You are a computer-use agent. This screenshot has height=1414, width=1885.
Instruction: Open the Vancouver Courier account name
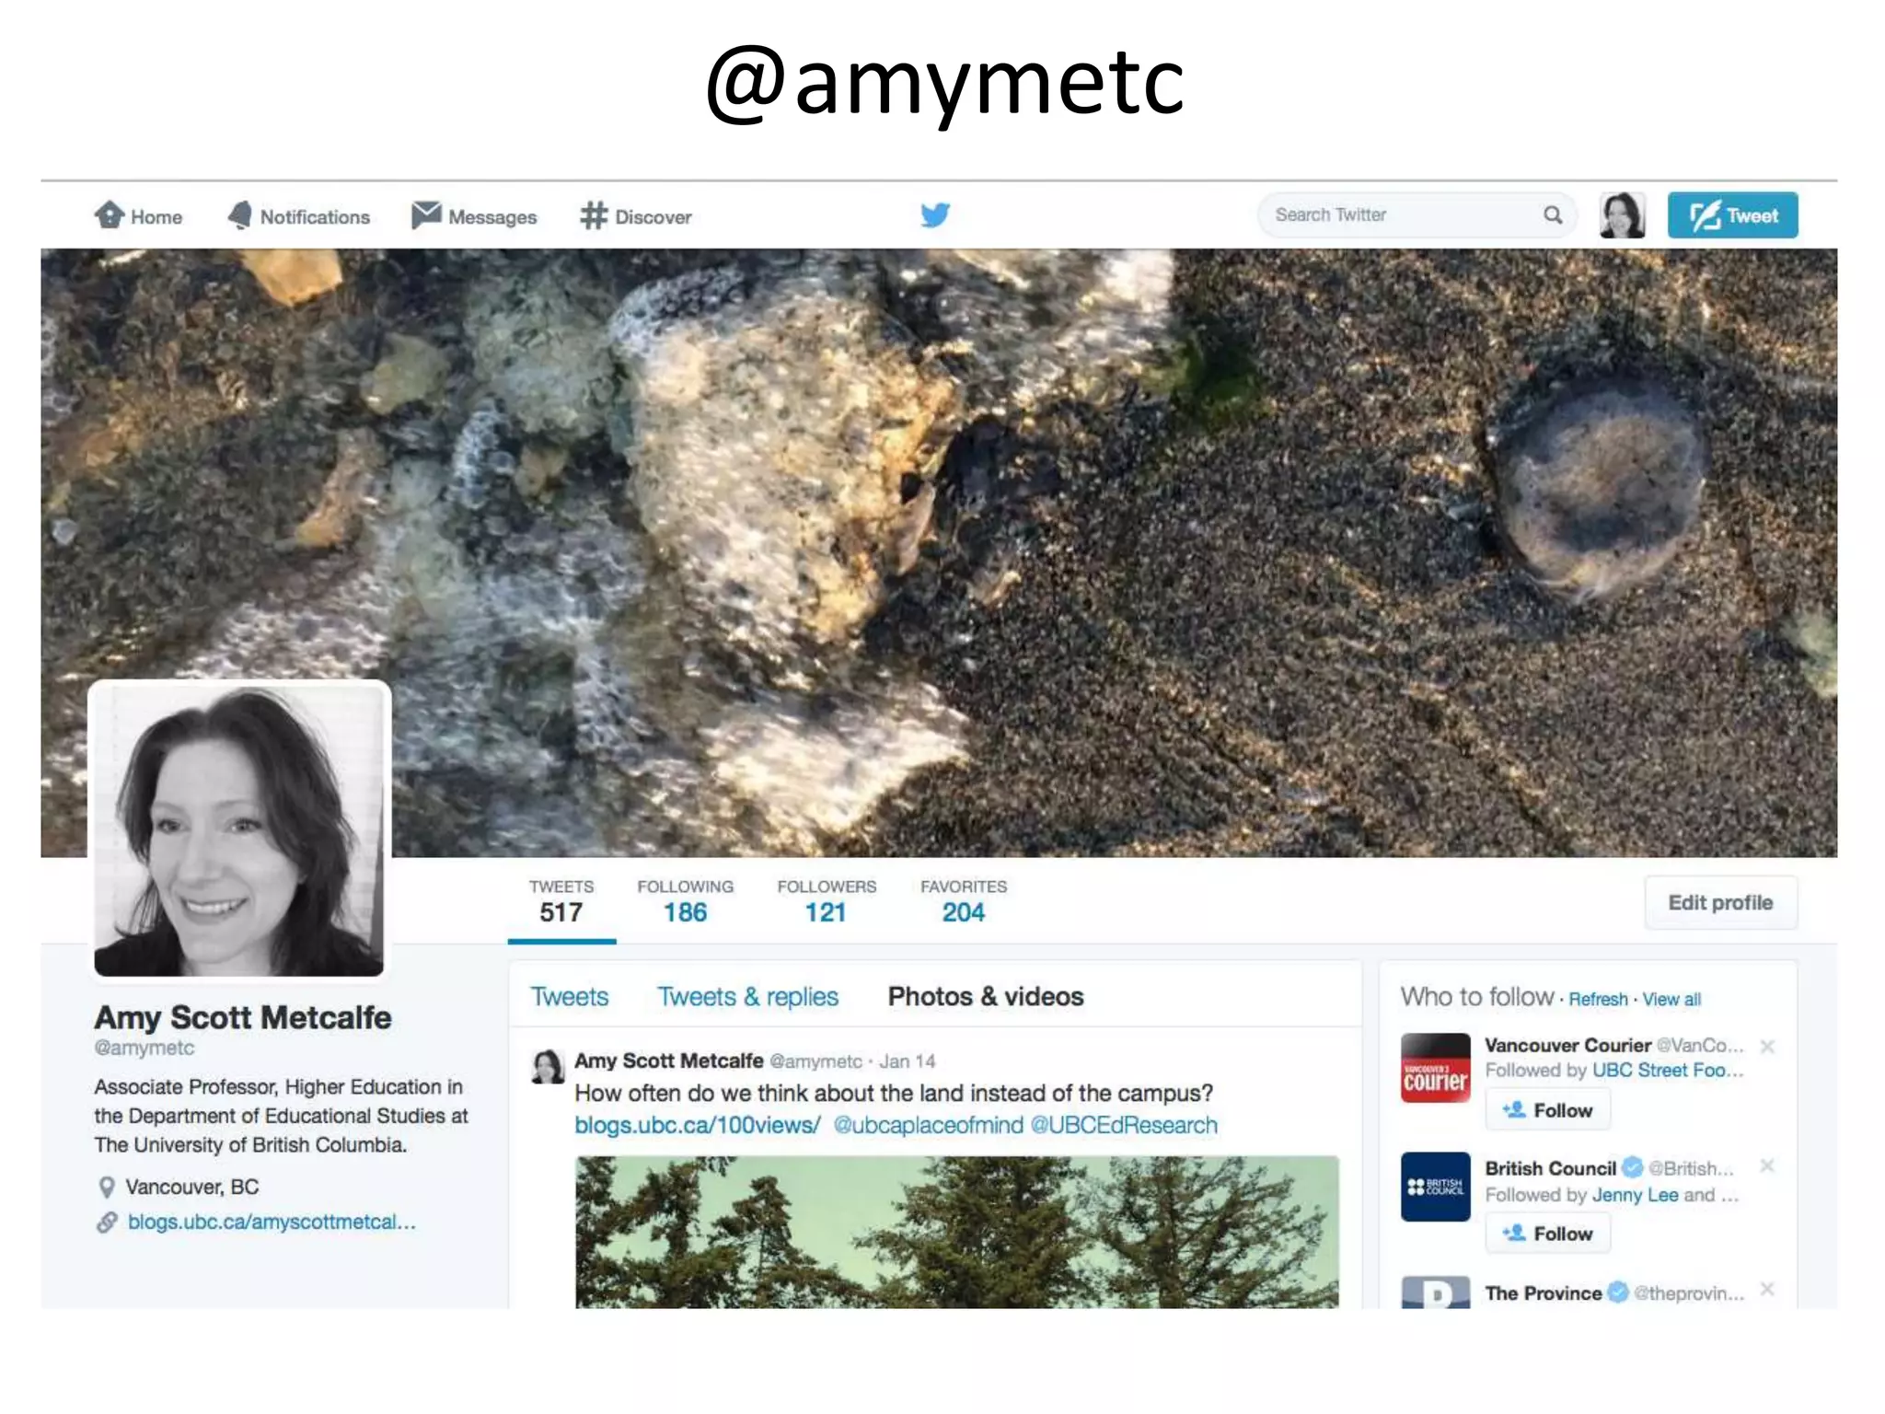(1567, 1046)
